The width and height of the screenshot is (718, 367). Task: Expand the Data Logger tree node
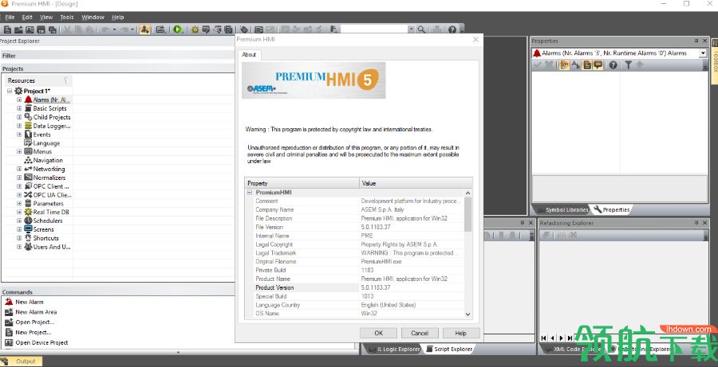tap(19, 126)
